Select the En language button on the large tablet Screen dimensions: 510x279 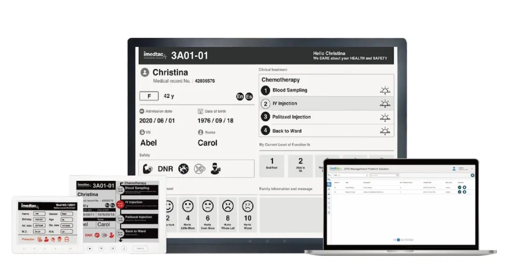point(240,96)
